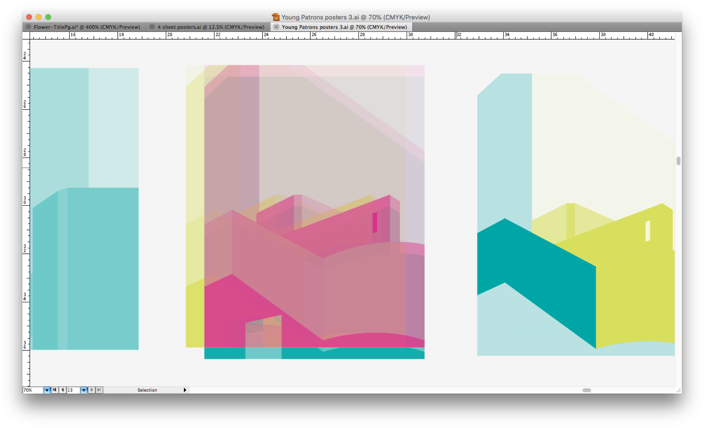704x428 pixels.
Task: Click the green fullscreen window button
Action: (x=48, y=17)
